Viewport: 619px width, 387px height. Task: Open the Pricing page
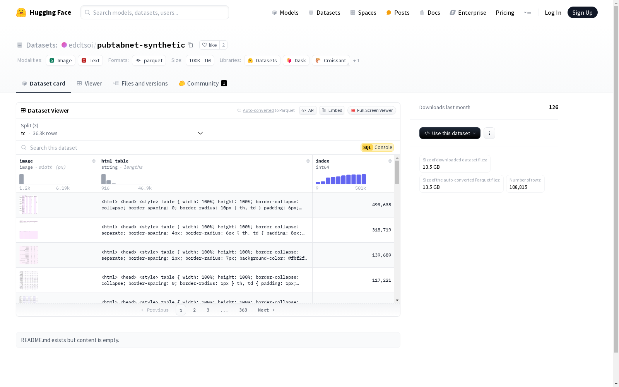[x=505, y=12]
